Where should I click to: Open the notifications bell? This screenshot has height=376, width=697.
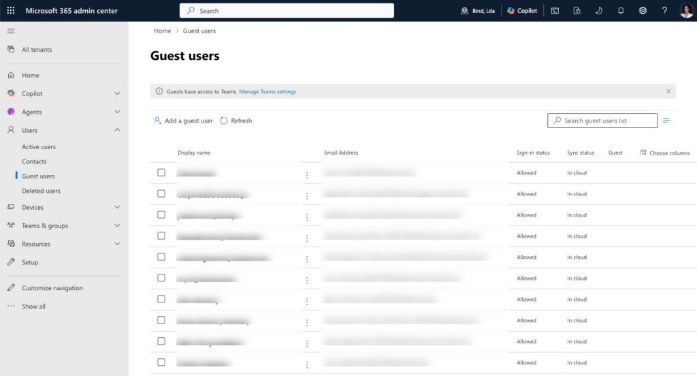click(621, 11)
